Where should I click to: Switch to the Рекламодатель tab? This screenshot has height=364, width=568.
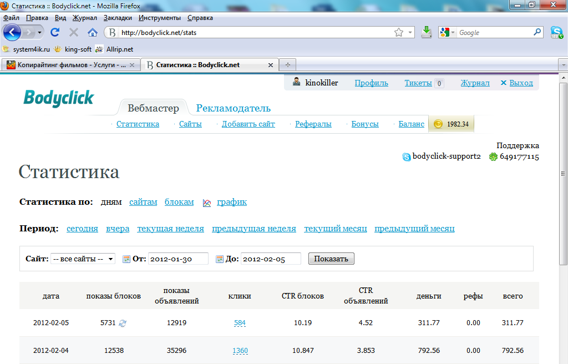click(234, 108)
